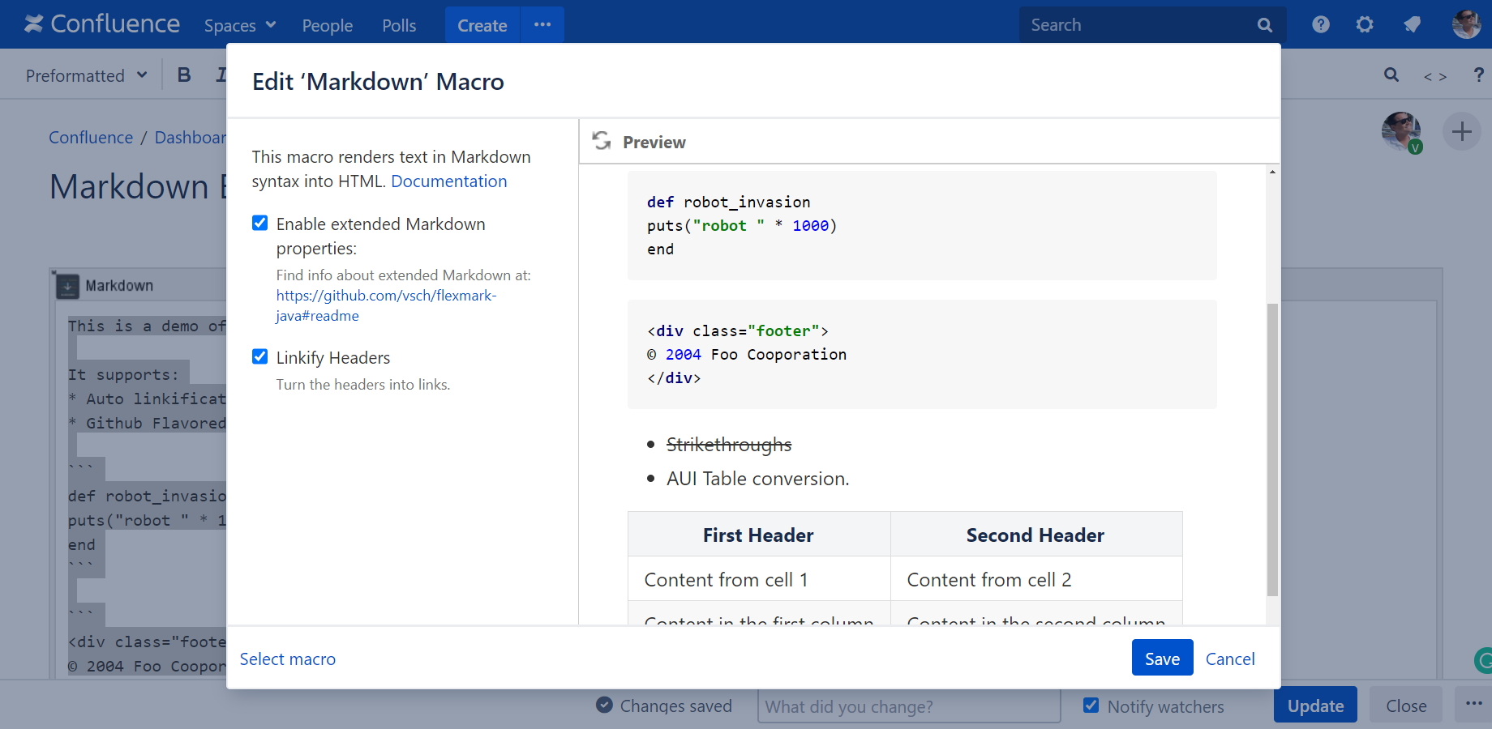
Task: Click the div class footer code line
Action: point(737,330)
